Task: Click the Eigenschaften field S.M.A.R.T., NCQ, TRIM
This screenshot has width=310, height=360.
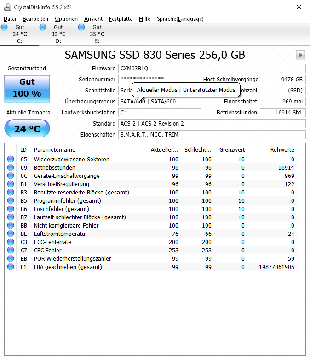Action: (x=212, y=135)
